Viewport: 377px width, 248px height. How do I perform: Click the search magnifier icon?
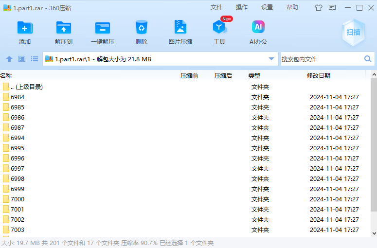point(368,59)
